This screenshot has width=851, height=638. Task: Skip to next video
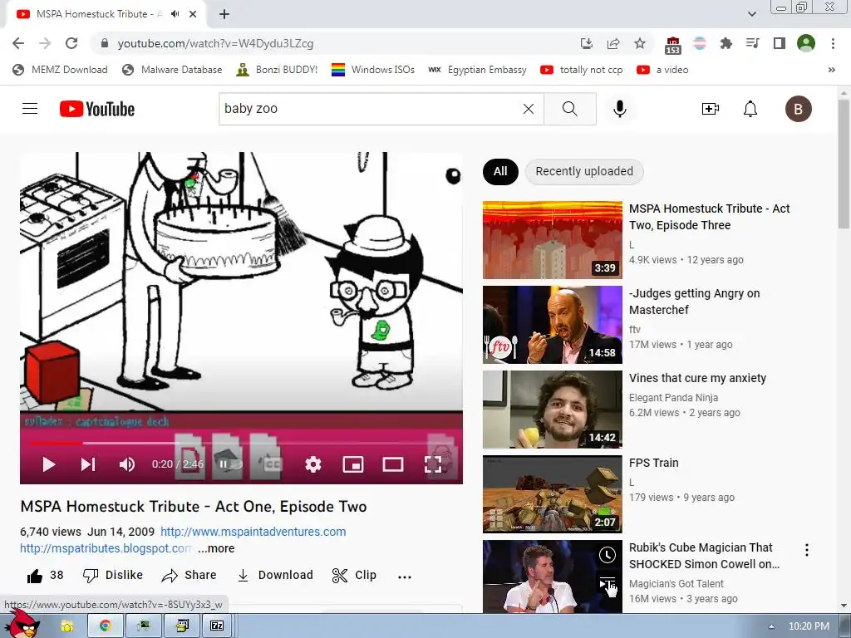coord(88,464)
